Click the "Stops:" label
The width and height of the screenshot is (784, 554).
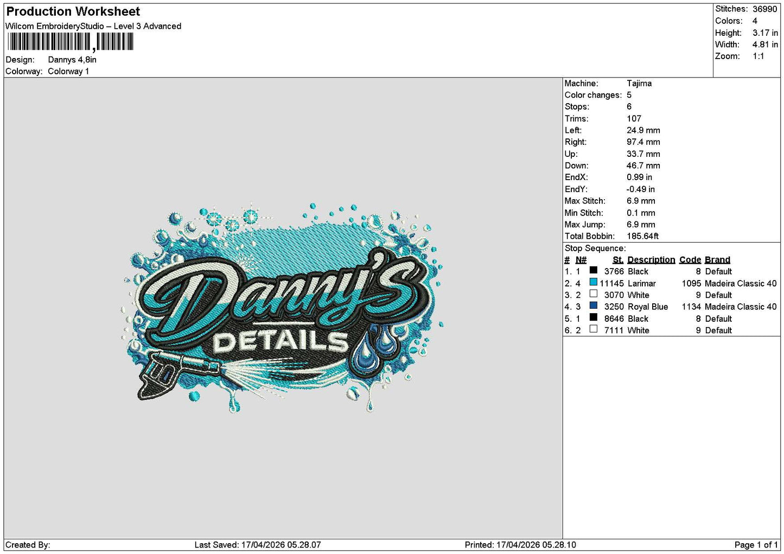point(577,107)
